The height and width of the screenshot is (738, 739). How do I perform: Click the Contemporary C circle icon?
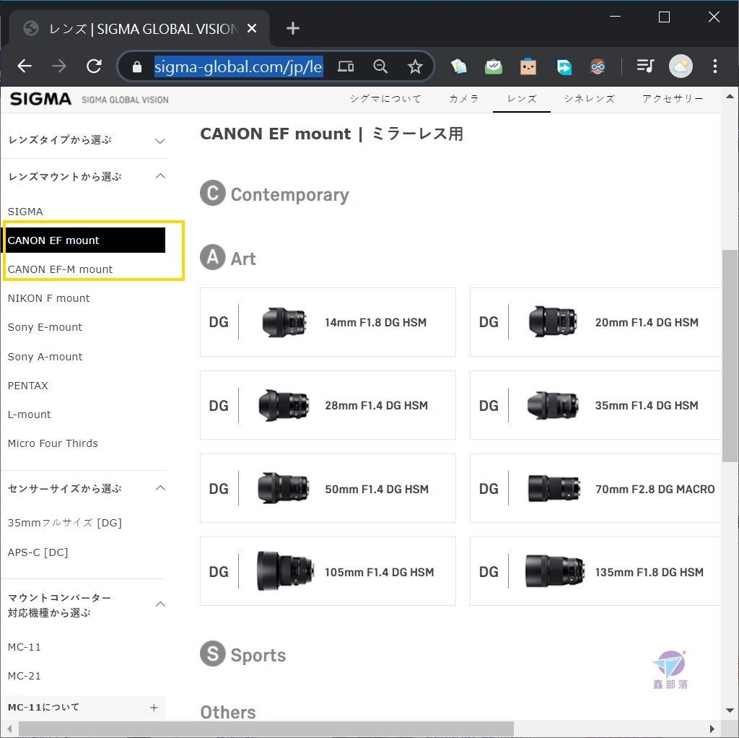click(x=213, y=193)
